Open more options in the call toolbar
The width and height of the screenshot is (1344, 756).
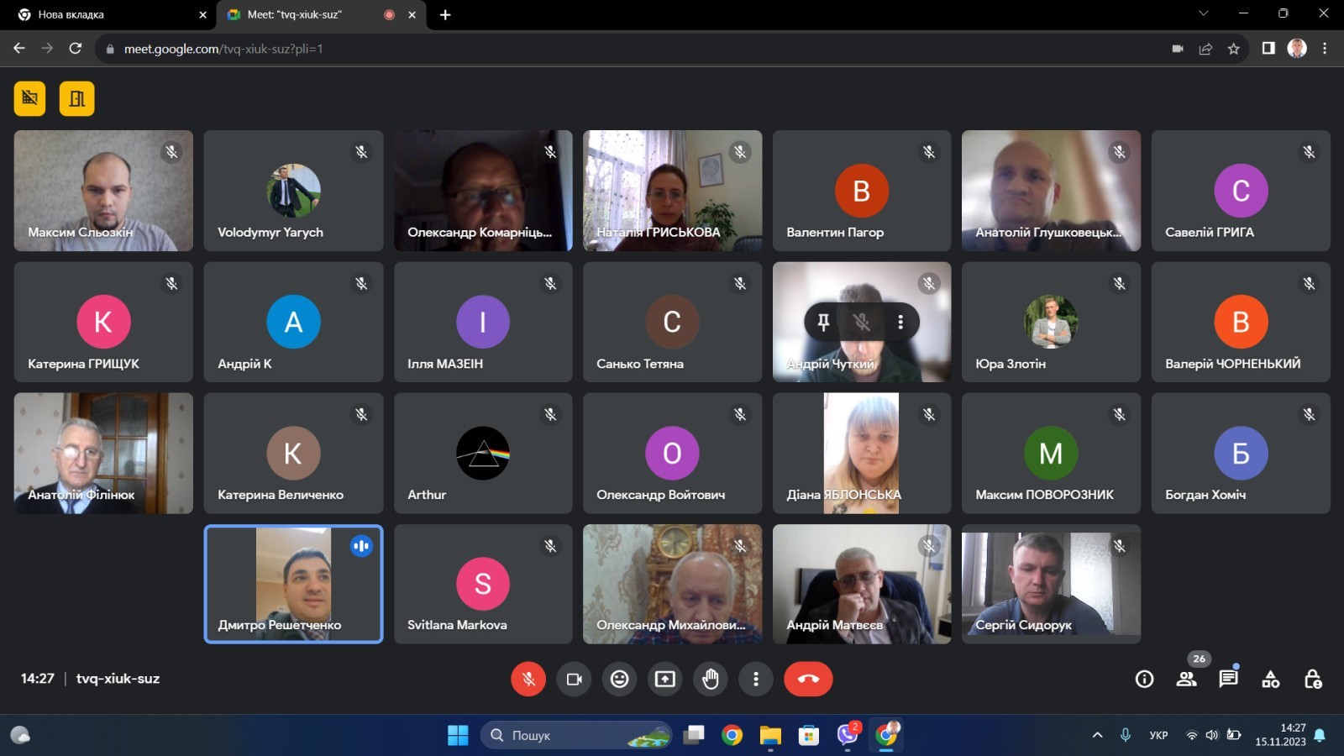tap(755, 679)
